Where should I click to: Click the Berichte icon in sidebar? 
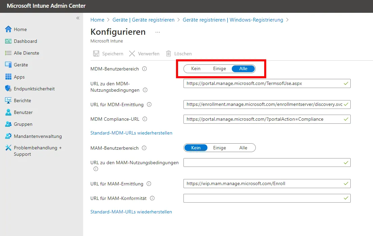point(8,100)
